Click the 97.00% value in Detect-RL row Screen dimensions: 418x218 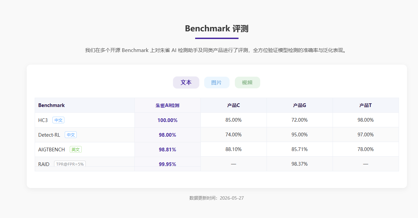[x=366, y=135]
